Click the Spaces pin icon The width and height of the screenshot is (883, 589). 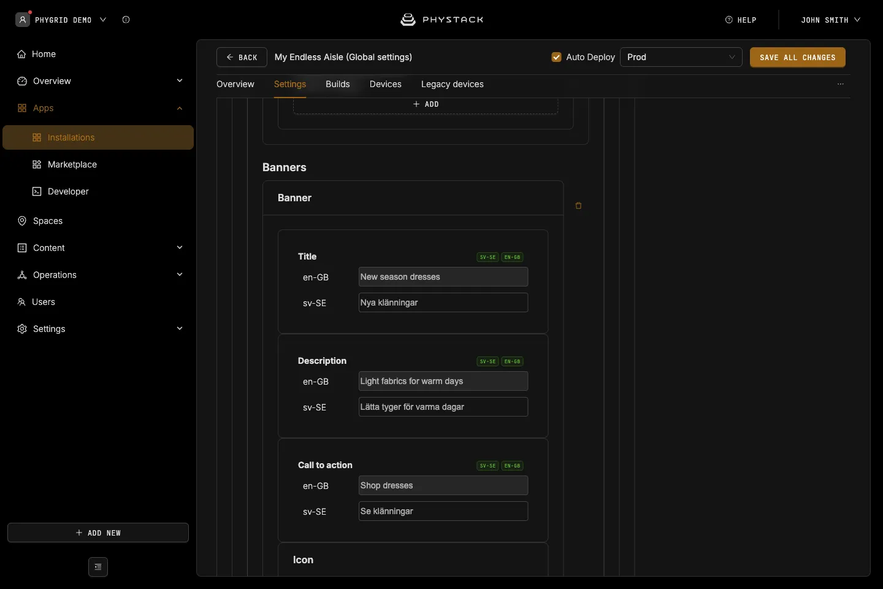pyautogui.click(x=22, y=221)
